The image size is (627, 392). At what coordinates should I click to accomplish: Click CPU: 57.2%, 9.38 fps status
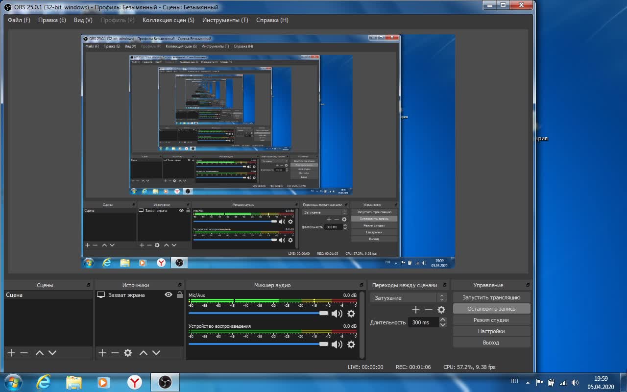[x=469, y=367]
